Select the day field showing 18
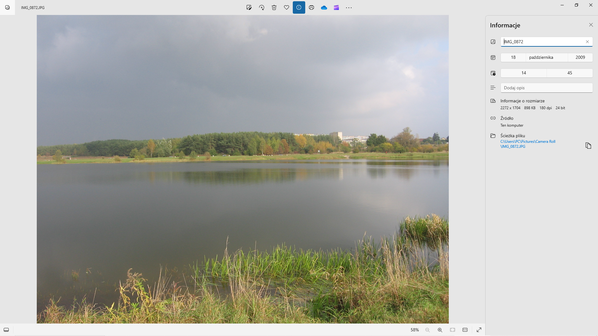This screenshot has height=336, width=598. (513, 57)
